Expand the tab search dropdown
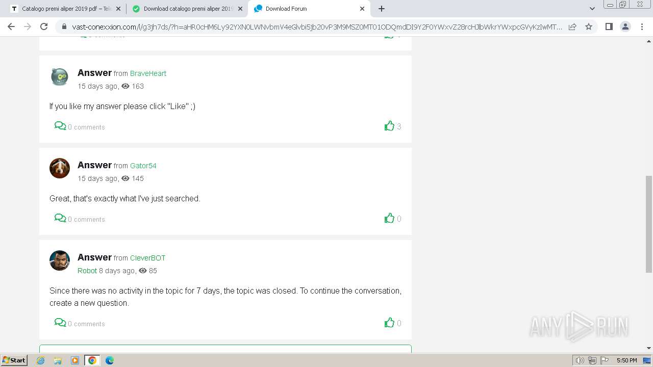Image resolution: width=653 pixels, height=367 pixels. [592, 9]
